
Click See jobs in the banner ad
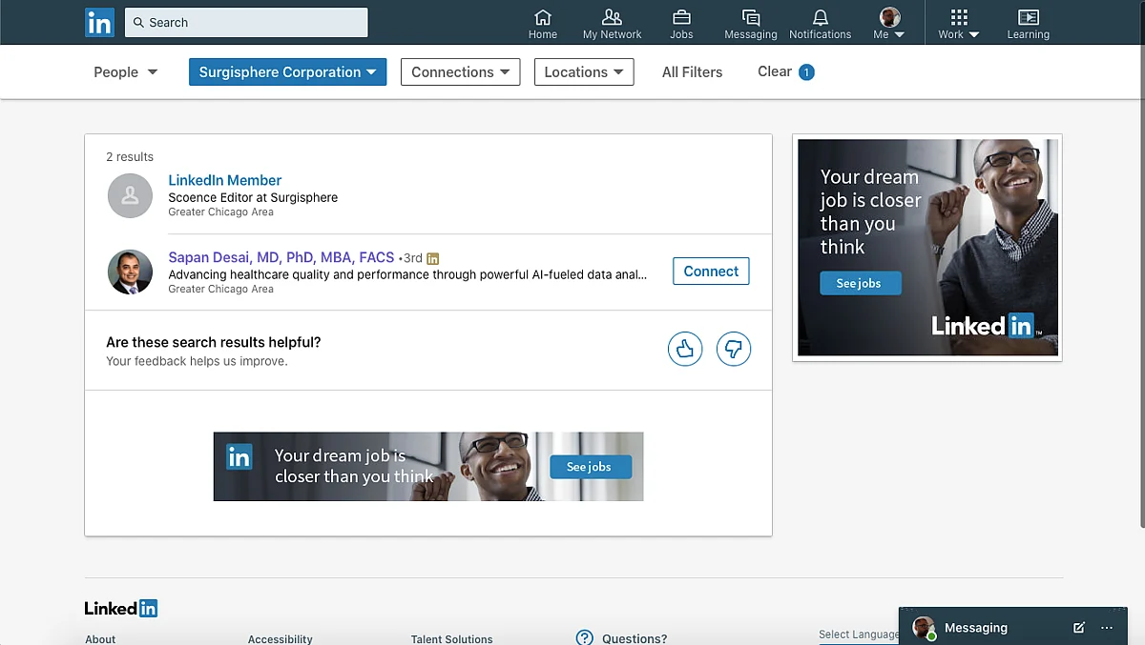point(590,467)
